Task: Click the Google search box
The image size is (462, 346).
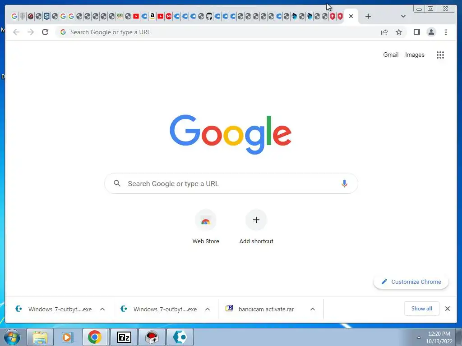Action: (x=231, y=184)
